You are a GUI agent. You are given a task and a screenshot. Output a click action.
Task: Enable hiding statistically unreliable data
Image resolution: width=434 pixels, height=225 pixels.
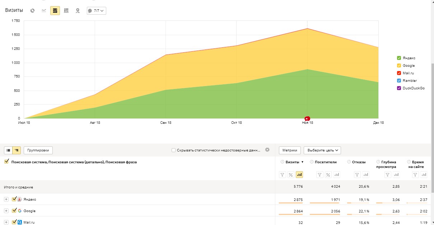[x=174, y=150]
